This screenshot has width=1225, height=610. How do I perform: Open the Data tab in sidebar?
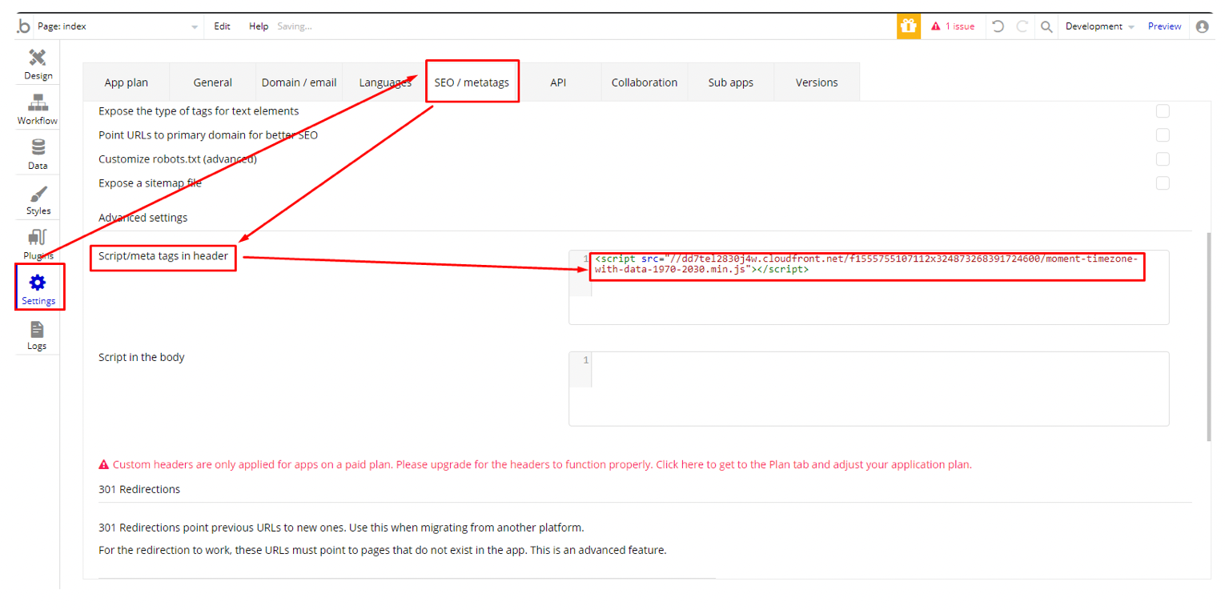[x=38, y=155]
